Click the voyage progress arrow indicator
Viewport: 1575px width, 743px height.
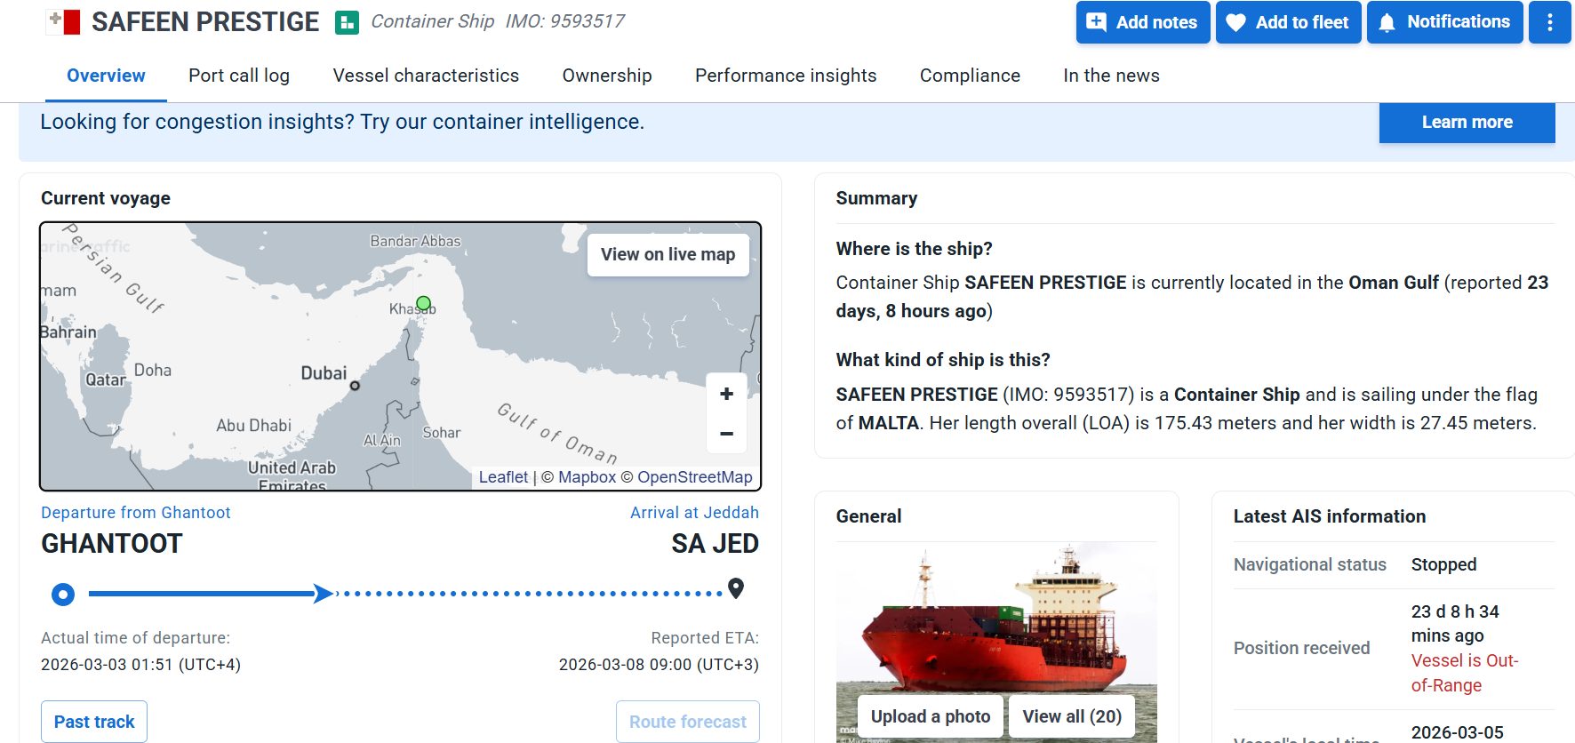pos(324,594)
